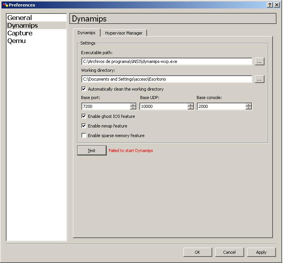Enable the sparse memory feature

pyautogui.click(x=84, y=136)
